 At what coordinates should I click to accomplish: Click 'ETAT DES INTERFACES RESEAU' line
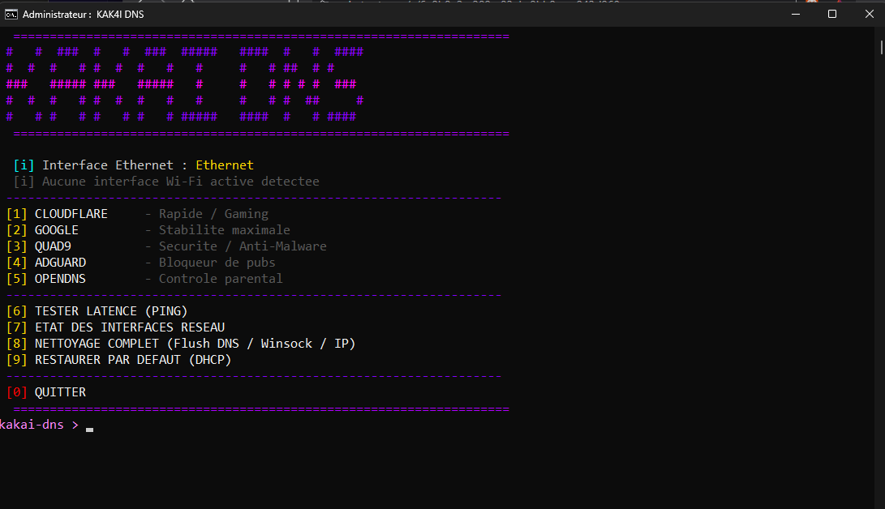click(x=116, y=327)
